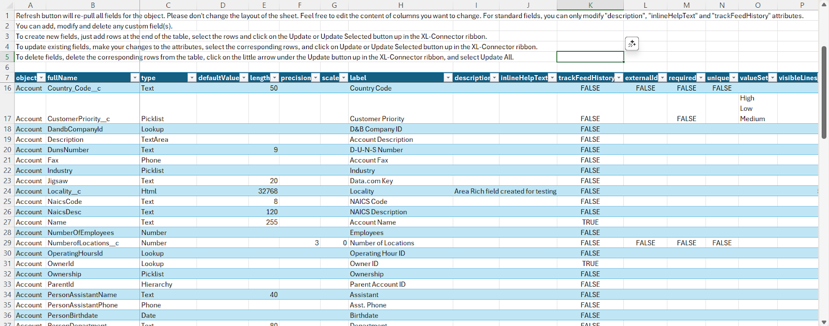Click the length value '255'
The width and height of the screenshot is (829, 326).
[x=271, y=222]
